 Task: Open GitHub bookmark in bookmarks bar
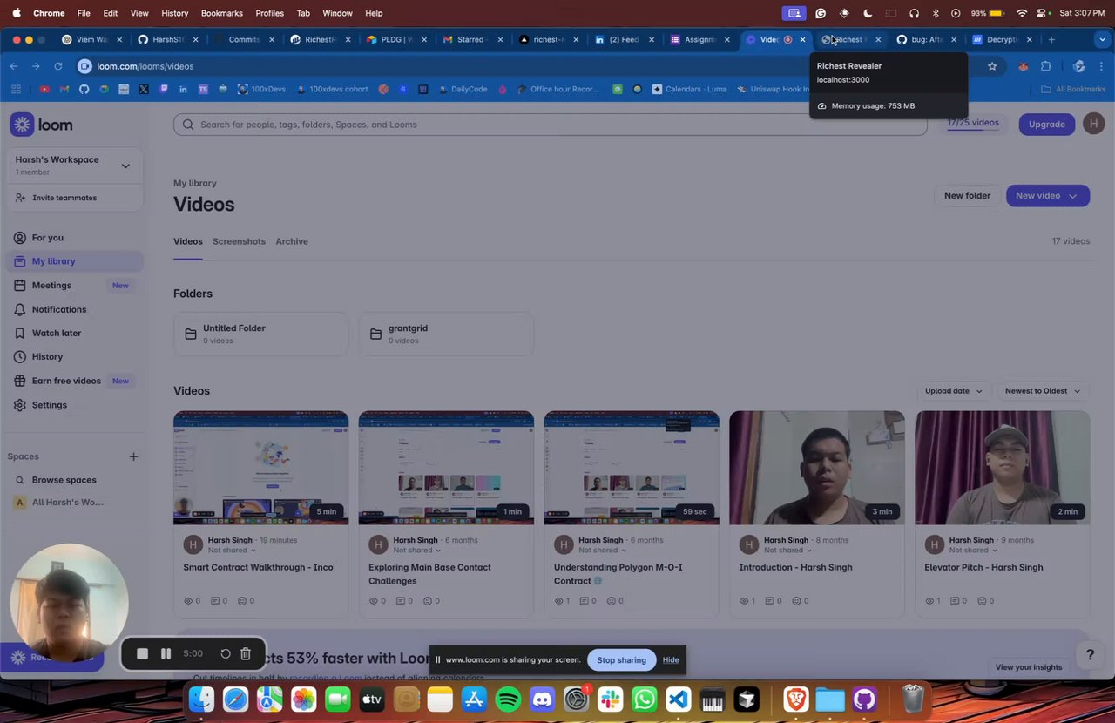(84, 89)
